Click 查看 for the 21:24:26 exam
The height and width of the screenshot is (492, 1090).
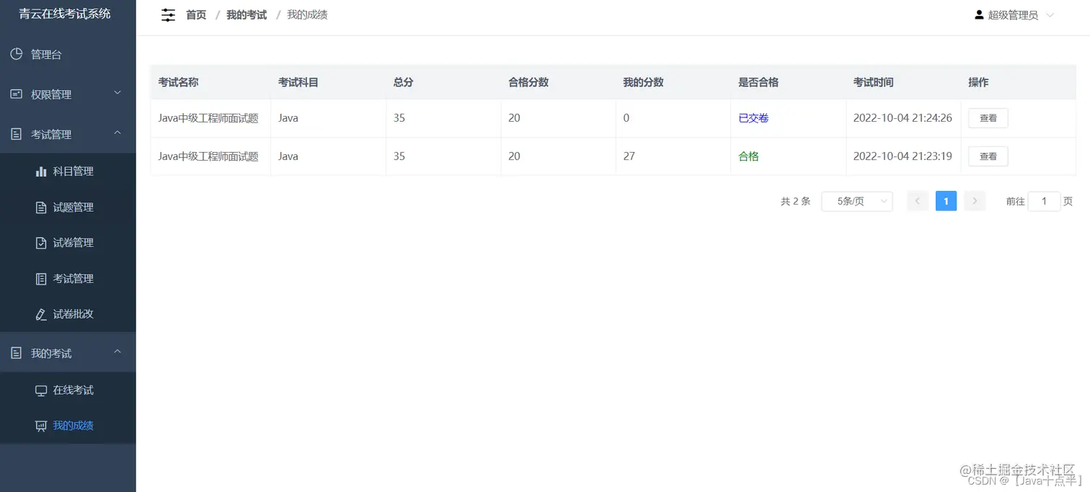[x=988, y=118]
